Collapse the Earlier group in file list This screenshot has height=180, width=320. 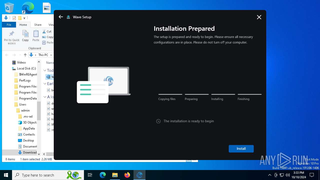(x=45, y=84)
